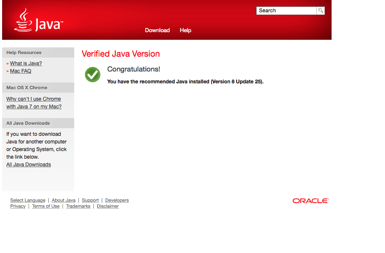Click the magnifying glass search icon

coord(321,11)
